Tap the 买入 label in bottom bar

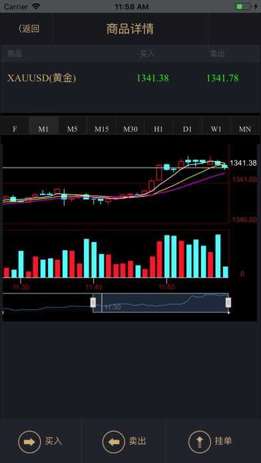tap(53, 442)
